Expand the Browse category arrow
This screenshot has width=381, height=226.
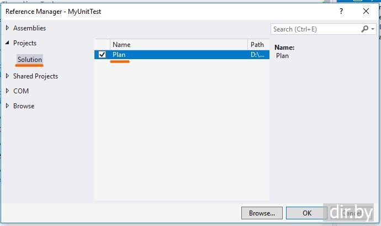(x=7, y=106)
